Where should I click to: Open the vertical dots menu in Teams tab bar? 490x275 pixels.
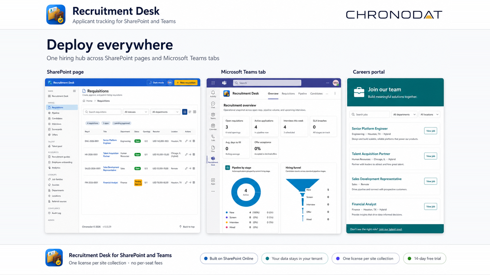(335, 93)
